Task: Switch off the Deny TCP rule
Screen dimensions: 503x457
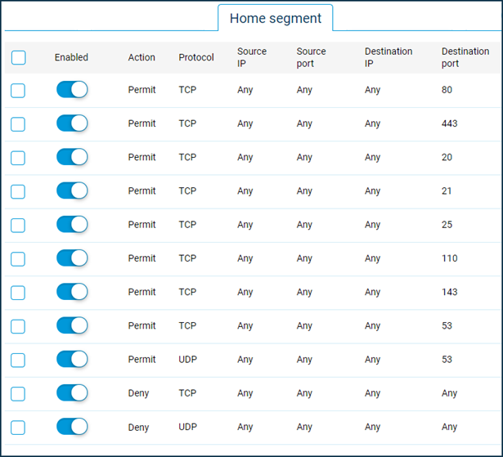Action: point(72,392)
